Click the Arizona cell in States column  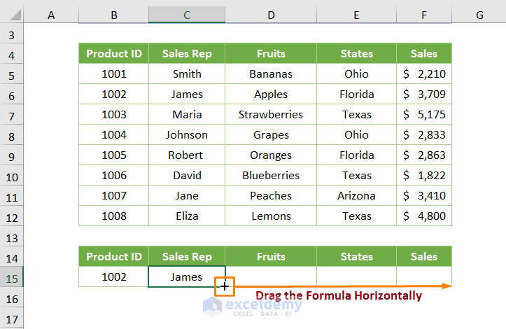[x=356, y=196]
